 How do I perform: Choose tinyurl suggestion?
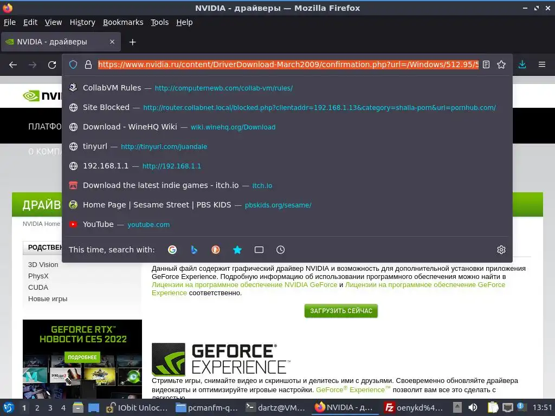point(287,146)
